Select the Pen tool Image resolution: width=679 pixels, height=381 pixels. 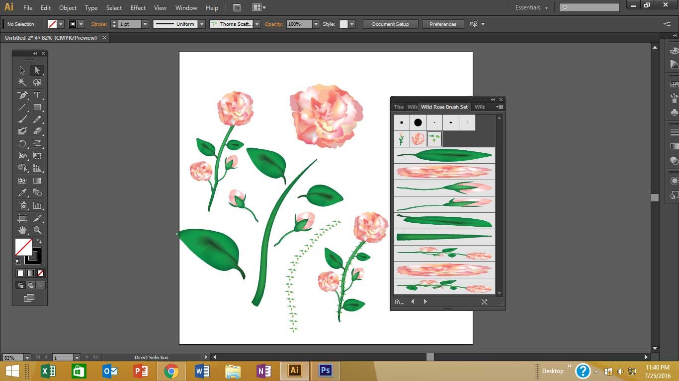[x=22, y=95]
